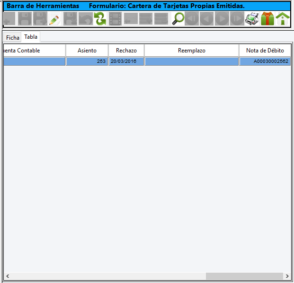The image size is (294, 283).
Task: Click the next record arrow button
Action: pyautogui.click(x=222, y=19)
